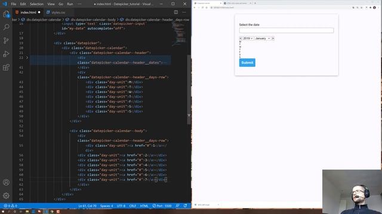Viewport: 382px width, 214px height.
Task: Split the editor to the right
Action: pyautogui.click(x=176, y=12)
